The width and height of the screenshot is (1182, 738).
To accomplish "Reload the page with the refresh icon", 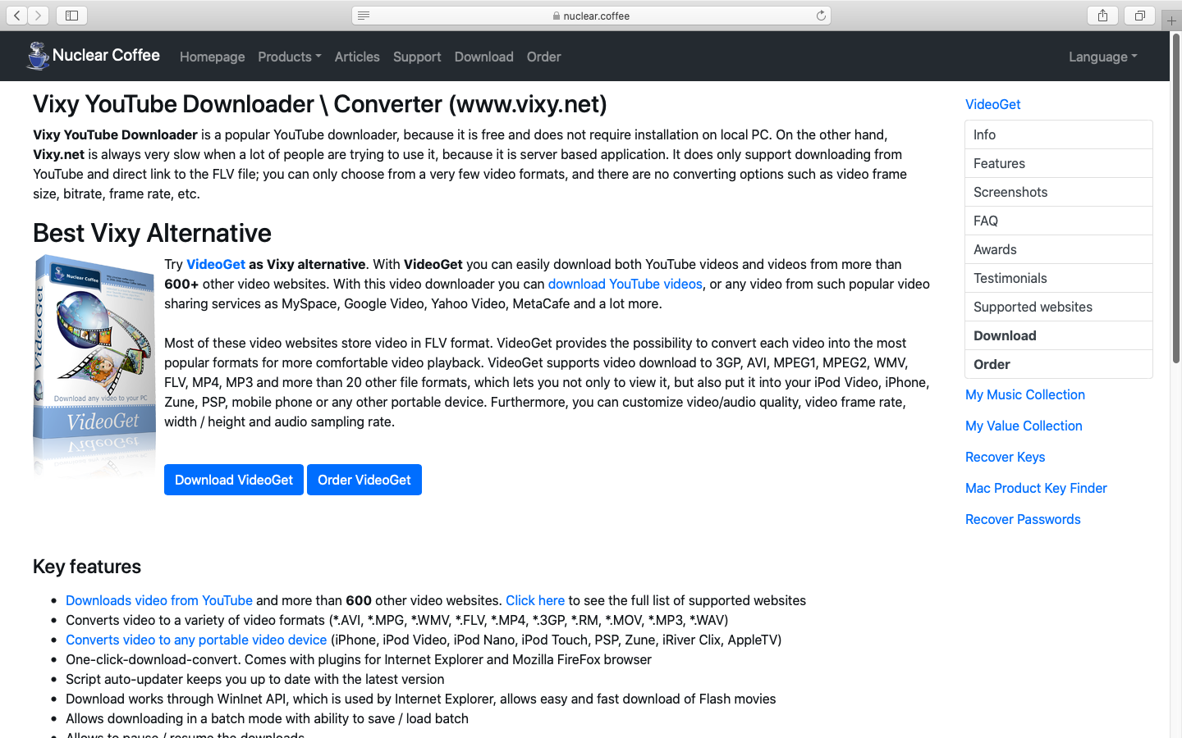I will pyautogui.click(x=820, y=16).
